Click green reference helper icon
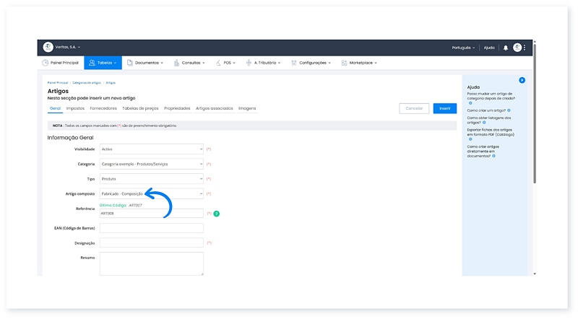578x319 pixels. click(216, 214)
